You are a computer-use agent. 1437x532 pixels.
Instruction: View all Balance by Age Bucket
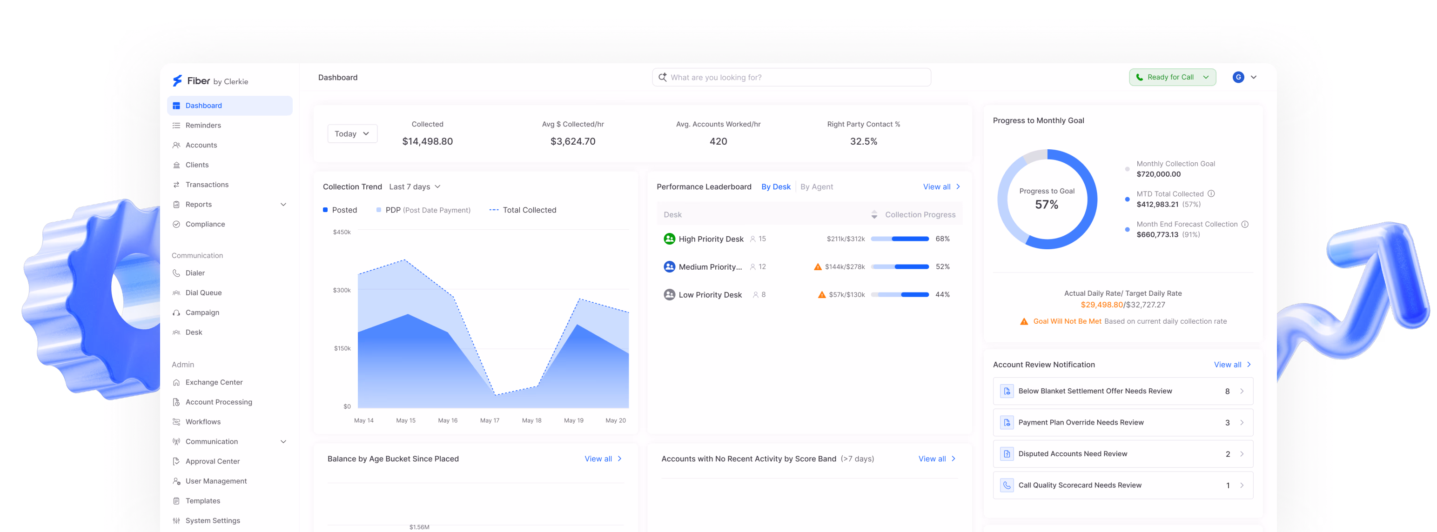[603, 459]
